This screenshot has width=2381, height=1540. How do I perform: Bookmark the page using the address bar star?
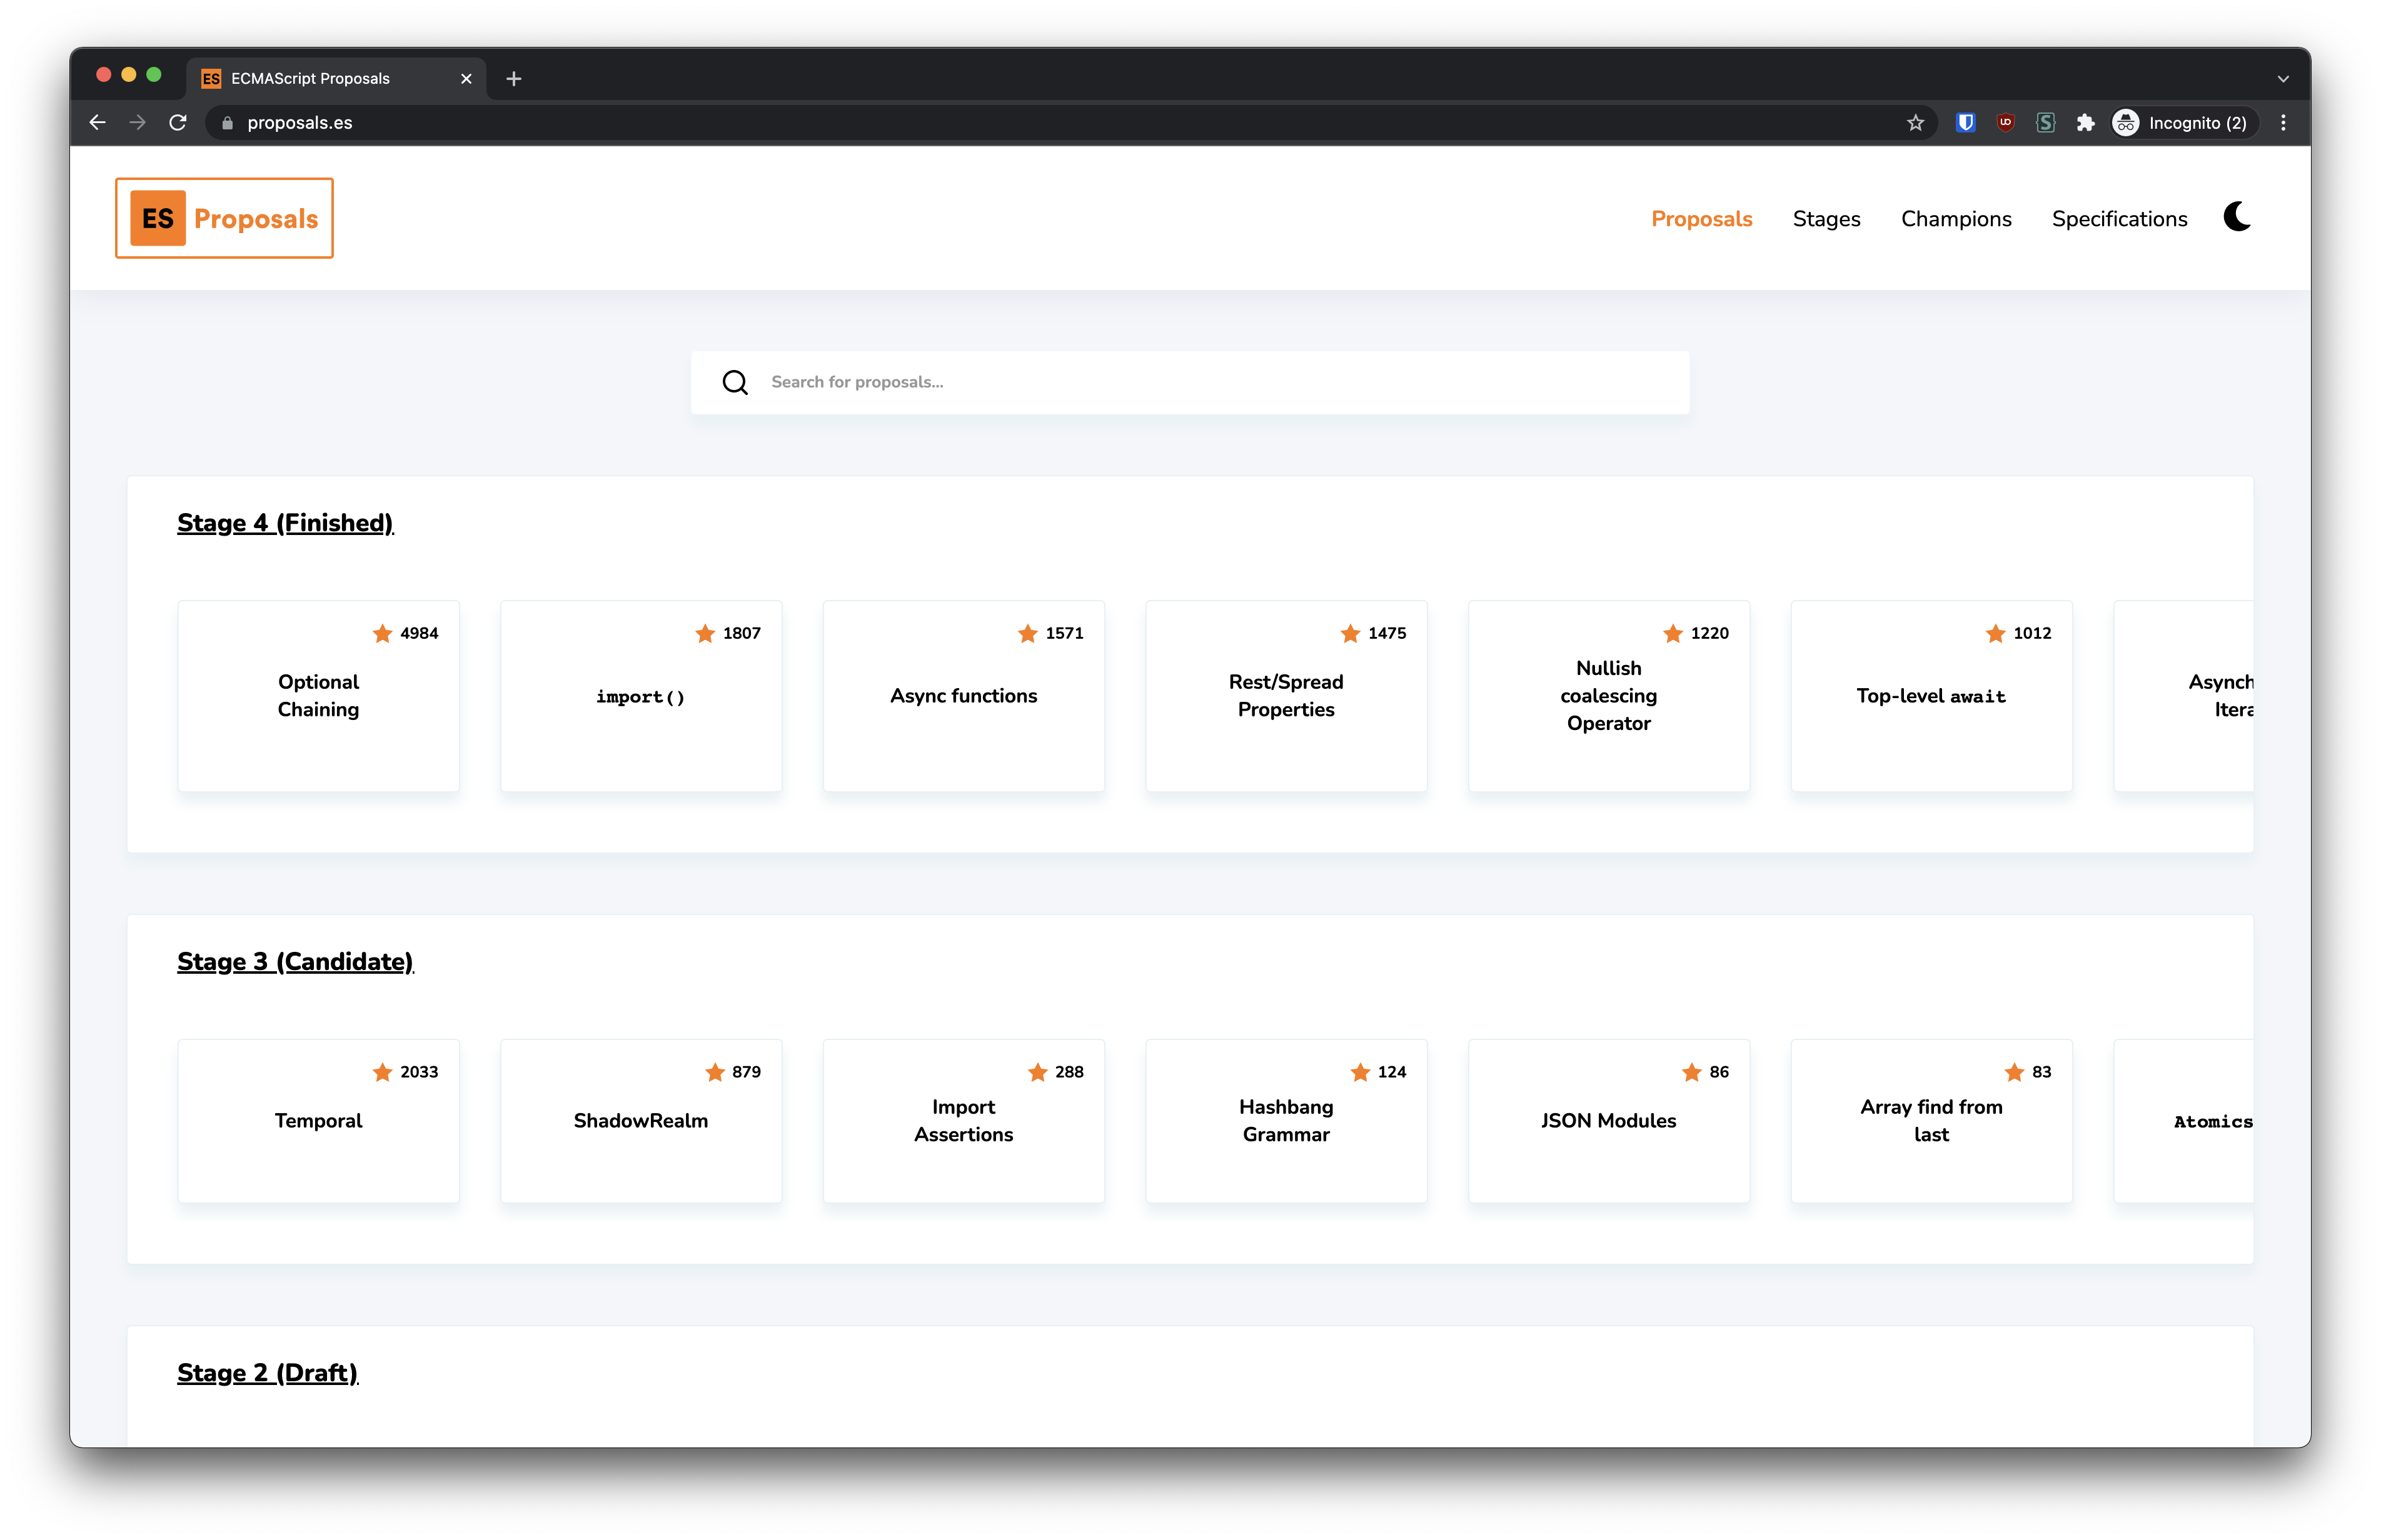1917,122
